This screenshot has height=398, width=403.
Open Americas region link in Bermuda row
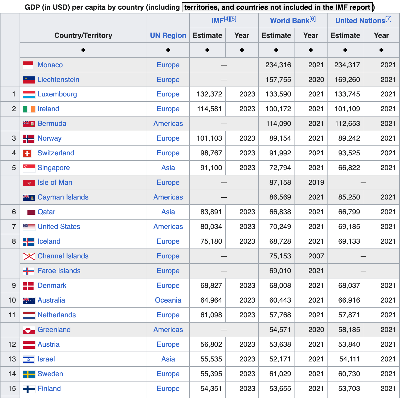(x=168, y=124)
